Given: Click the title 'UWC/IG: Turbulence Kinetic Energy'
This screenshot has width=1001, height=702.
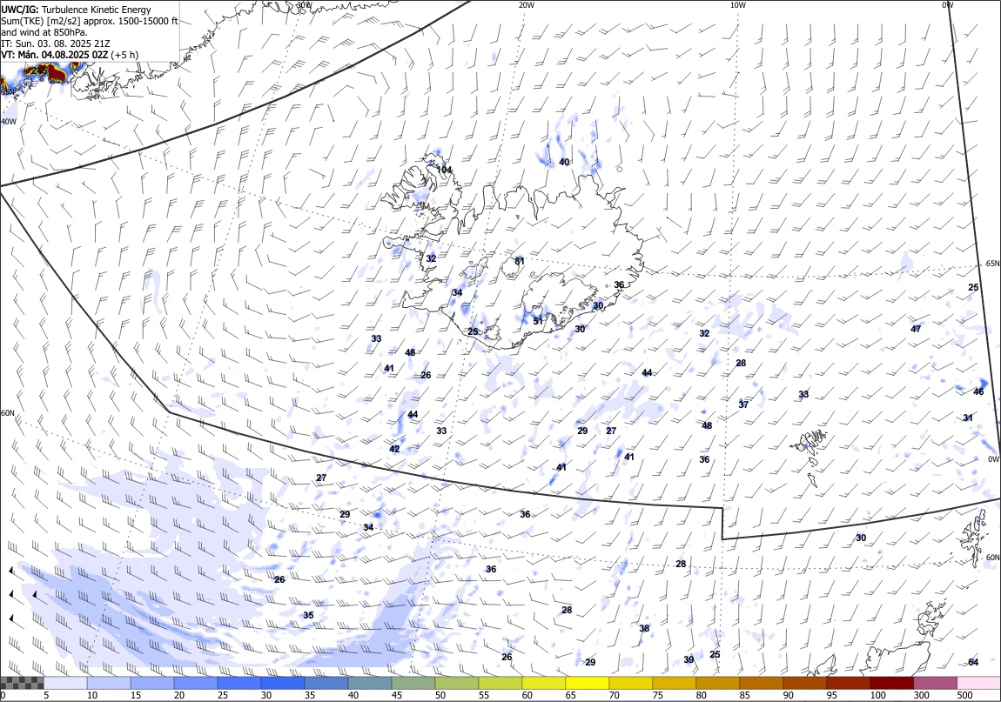Looking at the screenshot, I should (77, 10).
